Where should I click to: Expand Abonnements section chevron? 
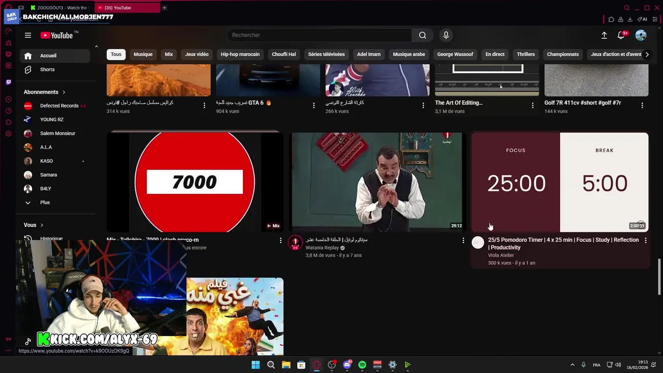[64, 92]
